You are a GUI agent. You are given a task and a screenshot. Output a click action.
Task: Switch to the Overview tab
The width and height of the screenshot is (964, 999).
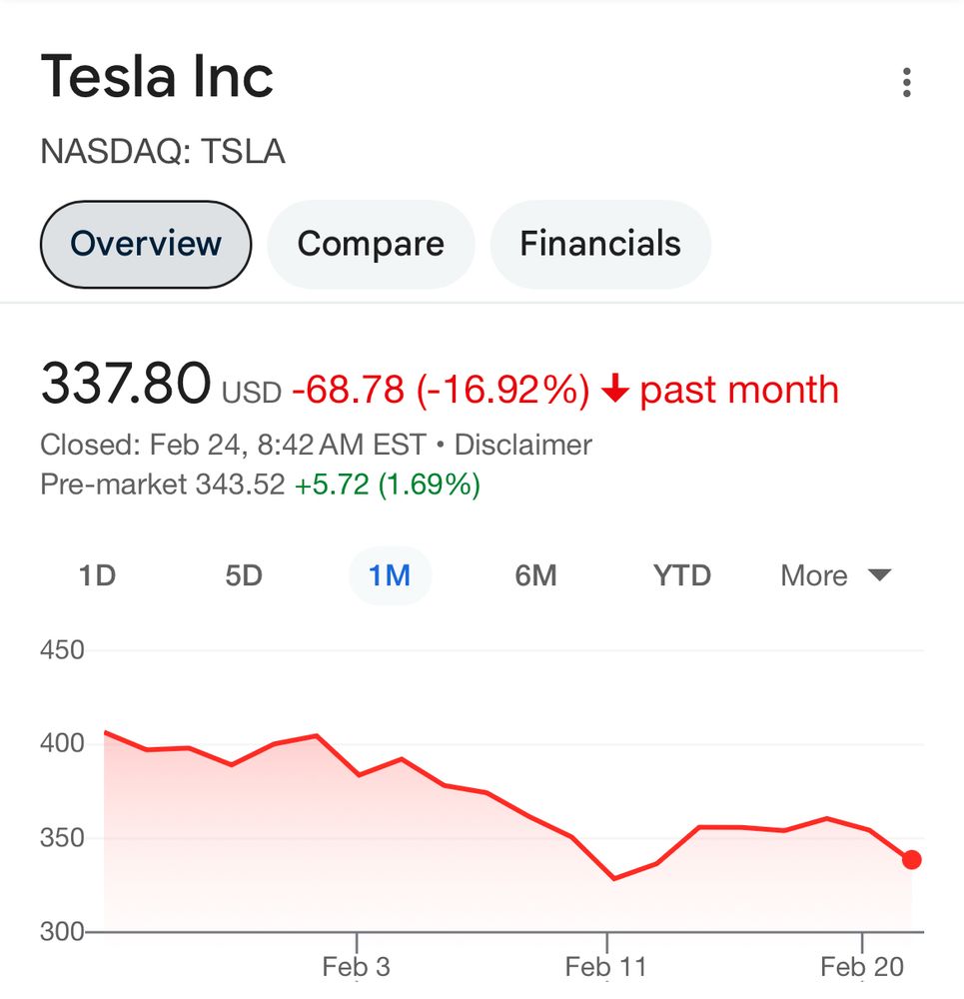[x=146, y=244]
